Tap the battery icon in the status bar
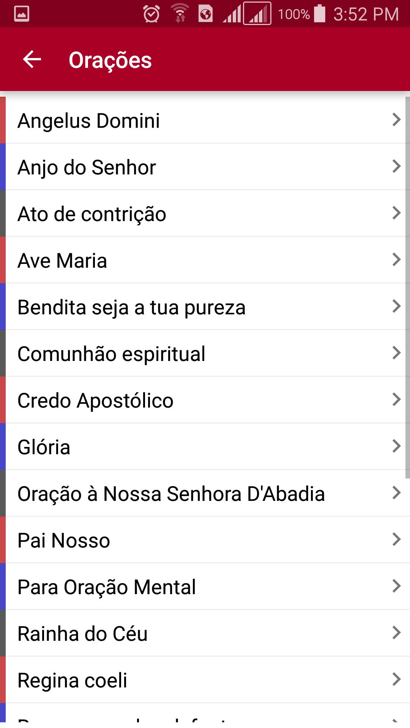 tap(320, 14)
